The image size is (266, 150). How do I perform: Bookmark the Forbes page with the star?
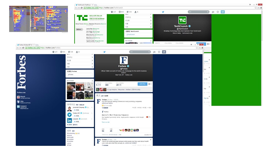[x=197, y=48]
